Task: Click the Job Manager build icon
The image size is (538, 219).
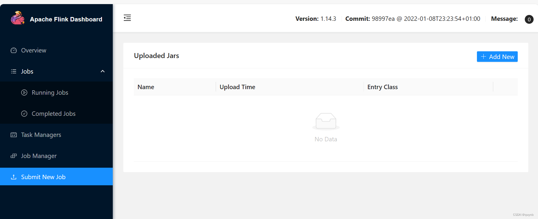Action: pos(14,156)
